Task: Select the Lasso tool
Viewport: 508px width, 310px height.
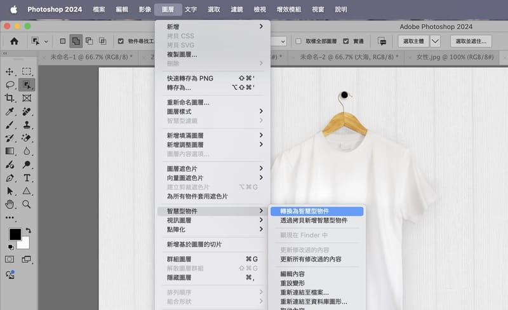Action: [10, 84]
